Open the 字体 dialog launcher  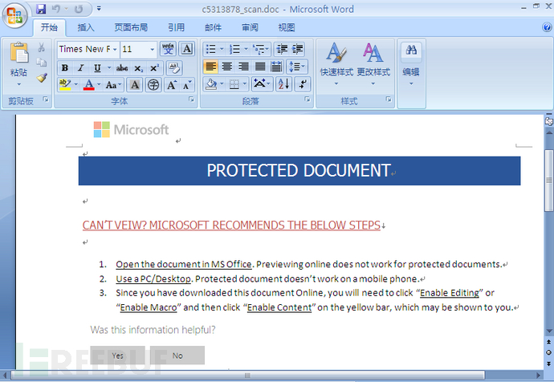(192, 100)
